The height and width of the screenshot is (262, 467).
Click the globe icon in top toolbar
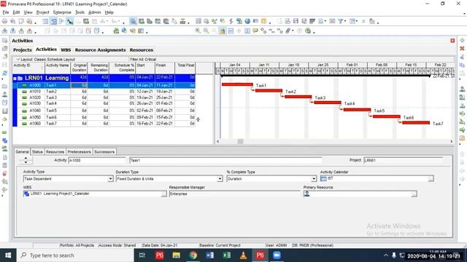(x=247, y=21)
